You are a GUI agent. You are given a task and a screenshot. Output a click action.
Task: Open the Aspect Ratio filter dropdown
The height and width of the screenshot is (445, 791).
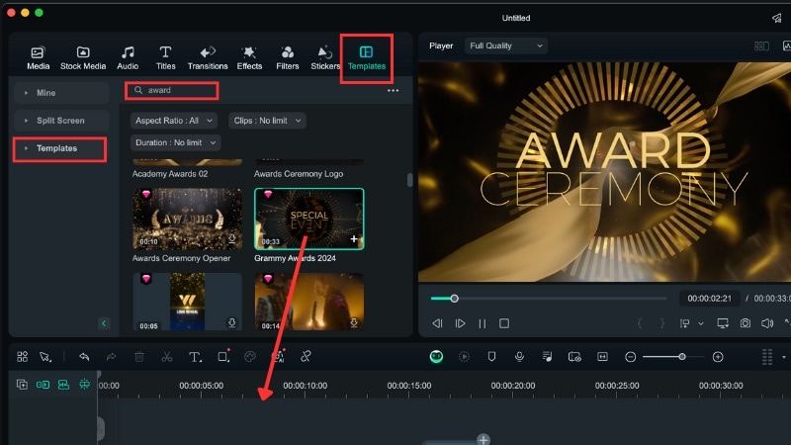pyautogui.click(x=174, y=121)
